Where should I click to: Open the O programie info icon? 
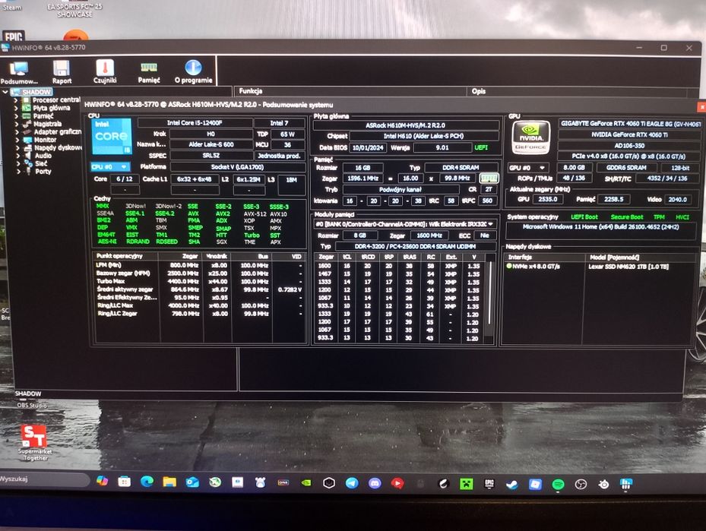[193, 72]
